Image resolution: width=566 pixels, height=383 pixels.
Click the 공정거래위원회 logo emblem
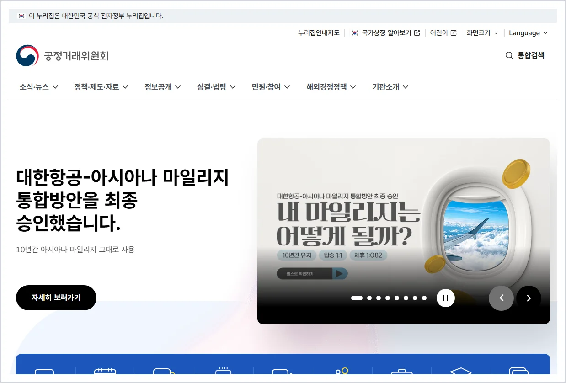pos(27,56)
